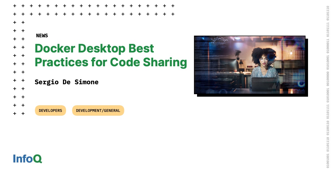Image resolution: width=333 pixels, height=174 pixels.
Task: Click the DEVELOPERS topic tag
Action: [50, 110]
